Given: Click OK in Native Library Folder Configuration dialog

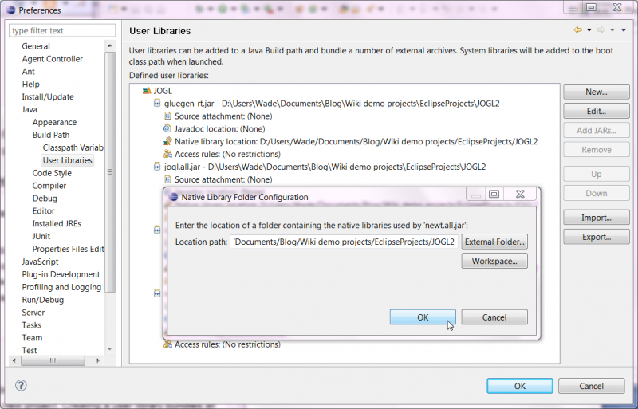Looking at the screenshot, I should pos(423,317).
